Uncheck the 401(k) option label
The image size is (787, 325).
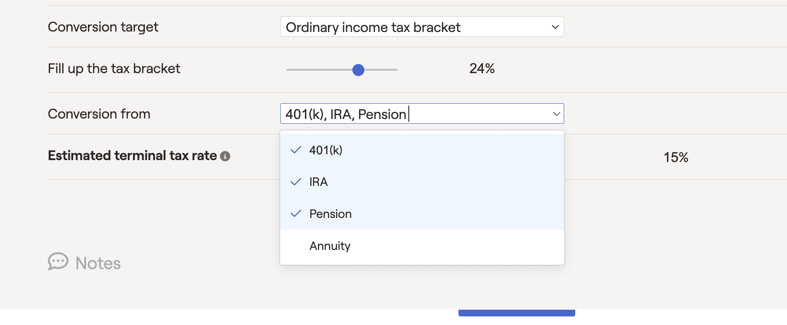pyautogui.click(x=326, y=150)
